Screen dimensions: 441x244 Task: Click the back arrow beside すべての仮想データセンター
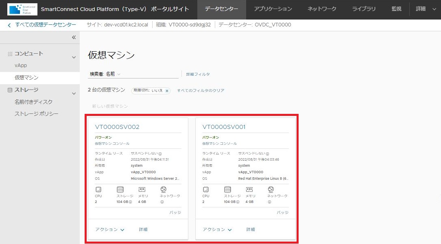(x=9, y=25)
